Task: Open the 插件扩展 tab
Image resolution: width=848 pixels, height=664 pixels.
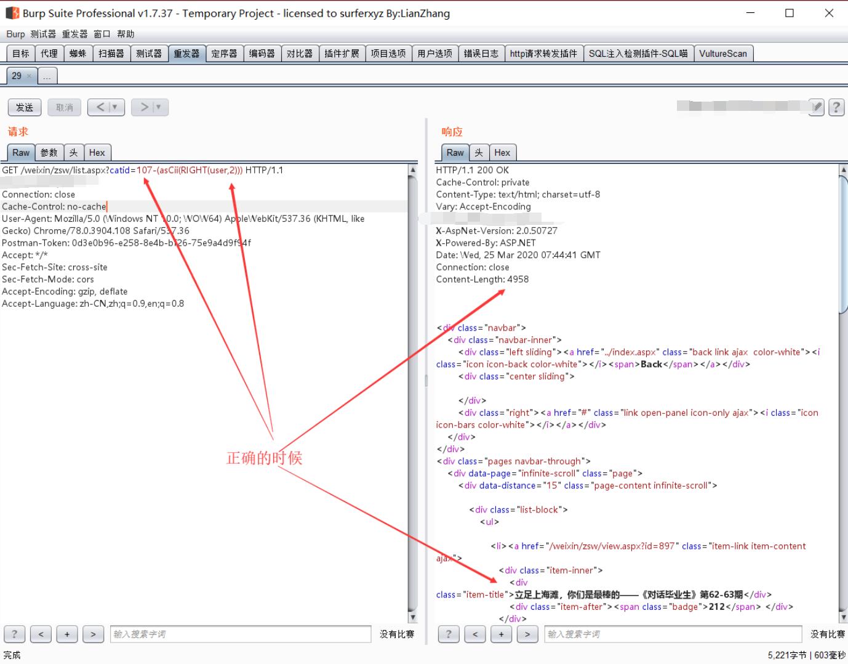Action: click(342, 54)
